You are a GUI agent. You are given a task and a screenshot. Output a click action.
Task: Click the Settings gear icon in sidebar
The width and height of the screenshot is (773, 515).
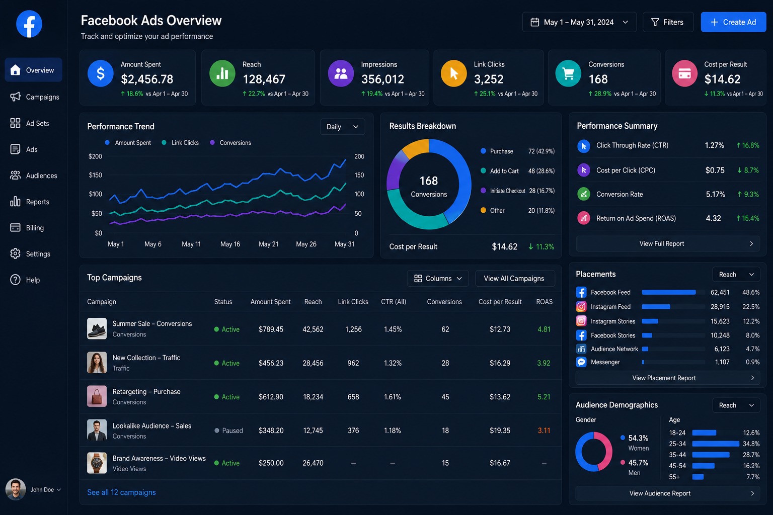(x=16, y=253)
